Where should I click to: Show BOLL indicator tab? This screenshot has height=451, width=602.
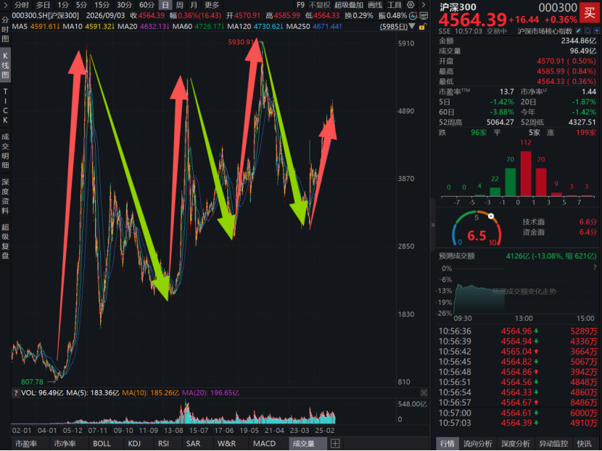102,444
